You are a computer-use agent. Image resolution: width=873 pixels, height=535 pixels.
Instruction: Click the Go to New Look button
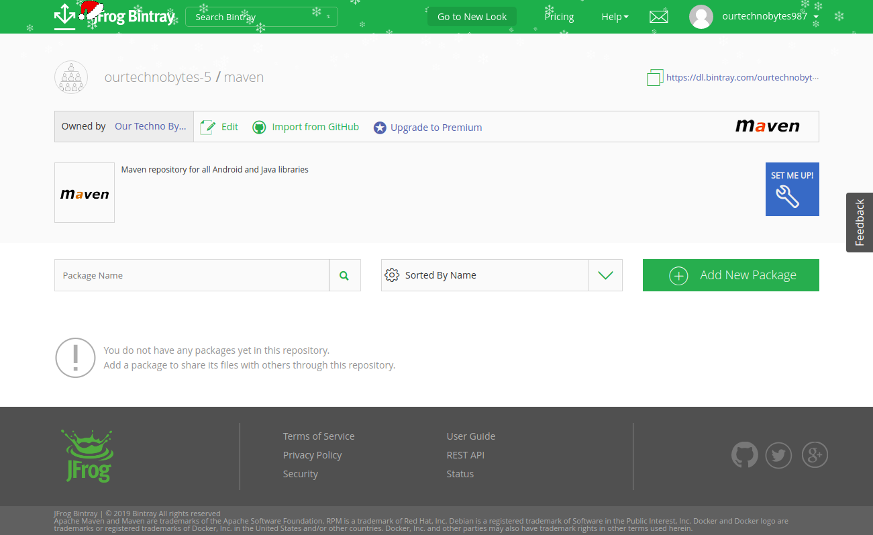(x=472, y=17)
